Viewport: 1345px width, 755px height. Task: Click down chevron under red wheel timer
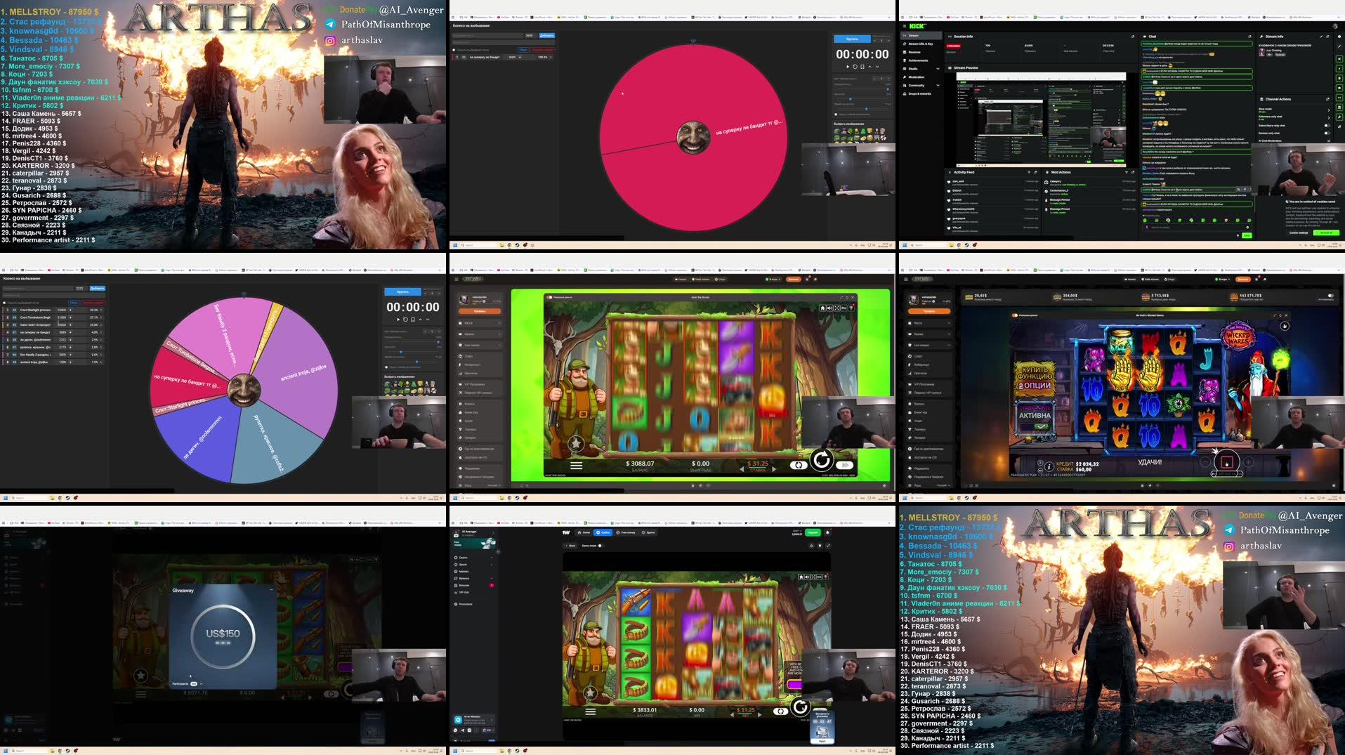[877, 67]
